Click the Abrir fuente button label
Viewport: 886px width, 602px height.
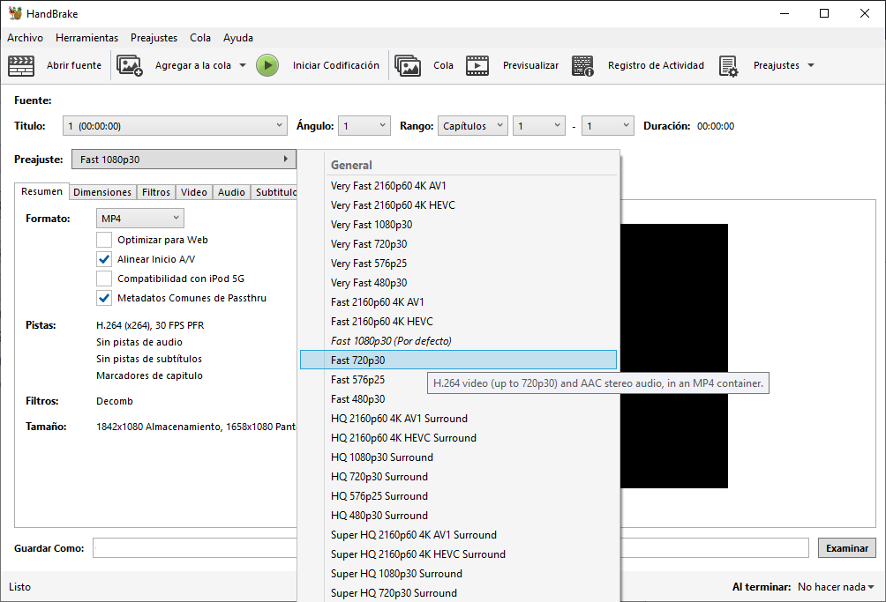pos(74,65)
